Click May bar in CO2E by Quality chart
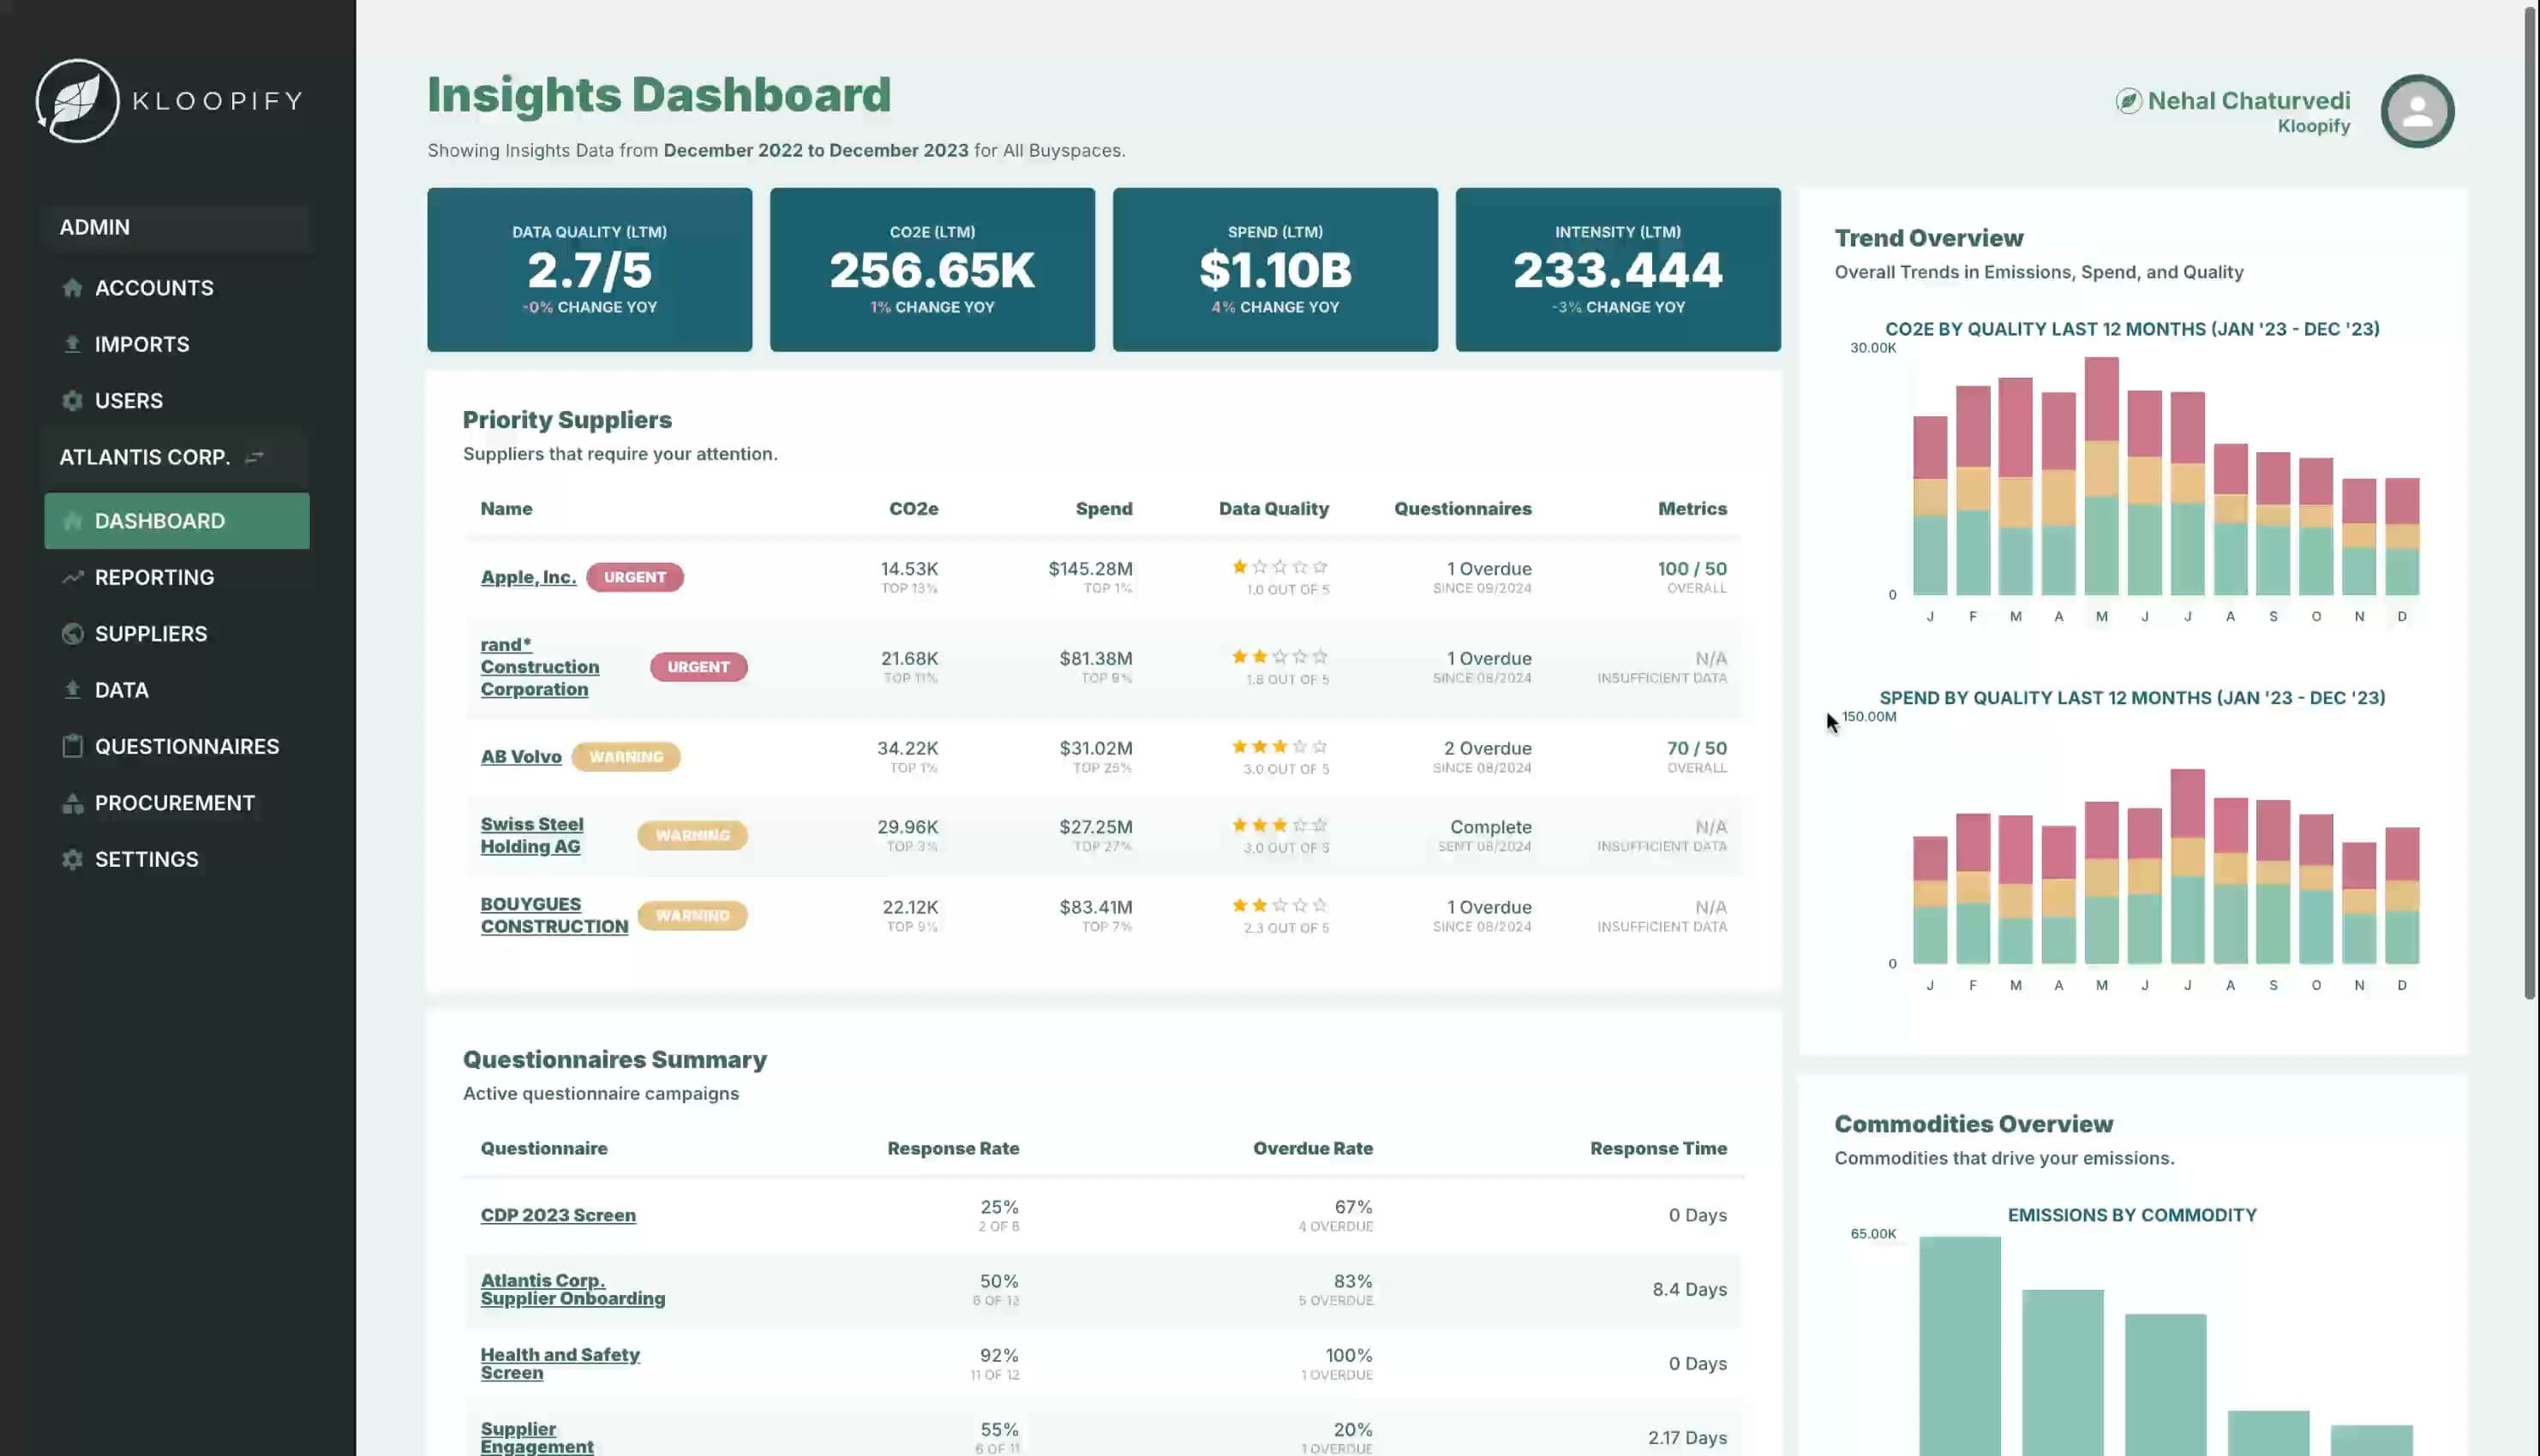This screenshot has width=2540, height=1456. pos(2102,476)
